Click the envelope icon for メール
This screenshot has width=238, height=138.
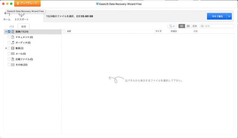(13, 54)
